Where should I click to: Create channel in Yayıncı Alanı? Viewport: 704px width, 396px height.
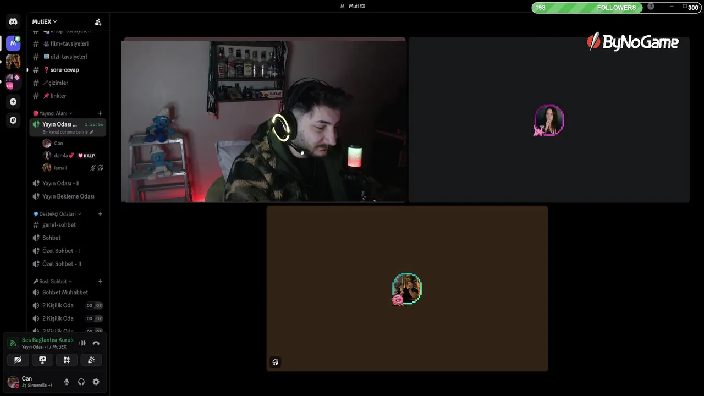tap(100, 113)
